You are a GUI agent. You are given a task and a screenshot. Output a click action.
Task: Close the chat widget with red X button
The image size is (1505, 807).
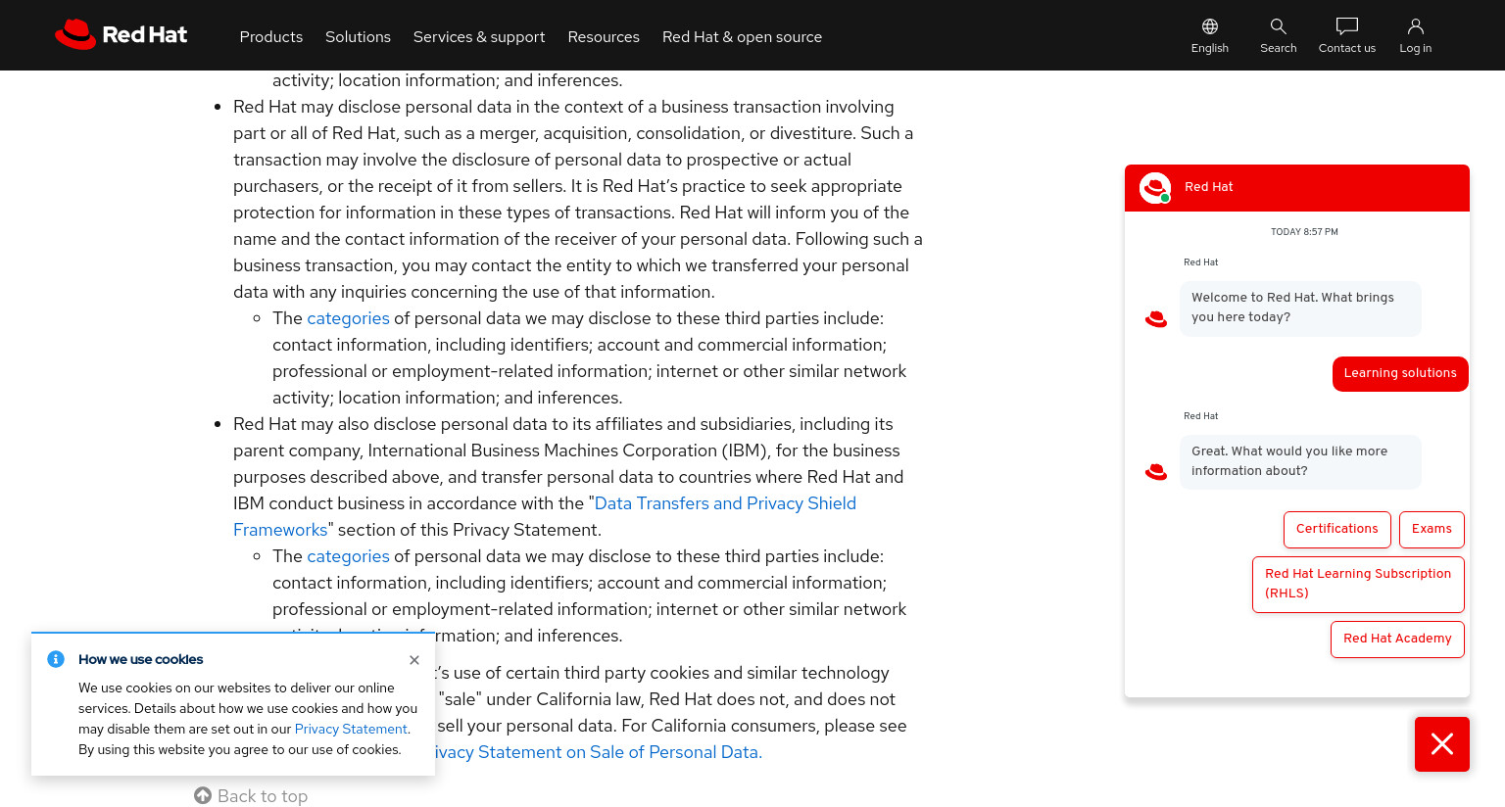[x=1442, y=744]
